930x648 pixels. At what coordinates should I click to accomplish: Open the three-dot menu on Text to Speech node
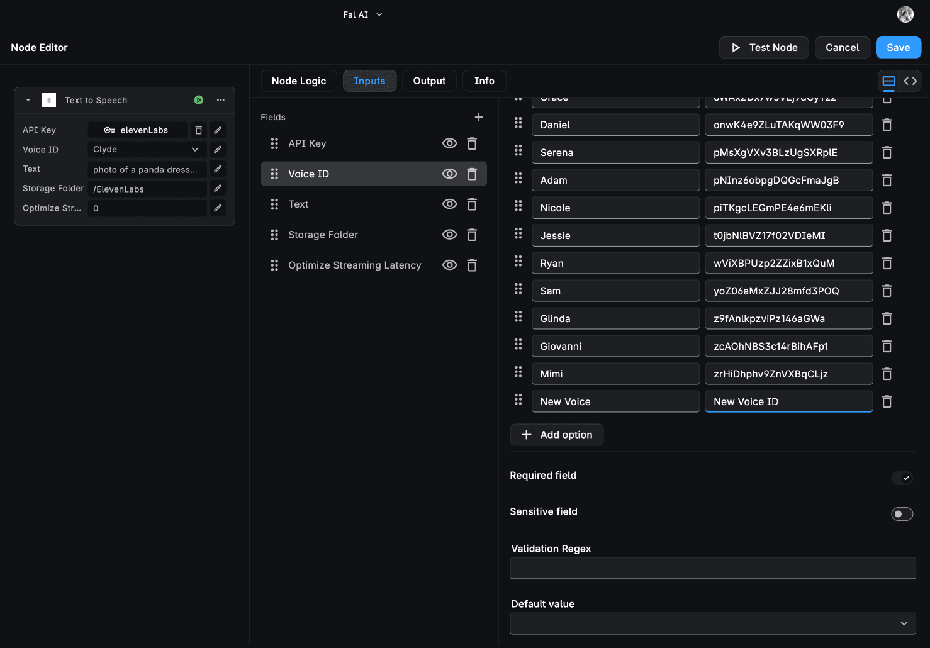point(221,100)
